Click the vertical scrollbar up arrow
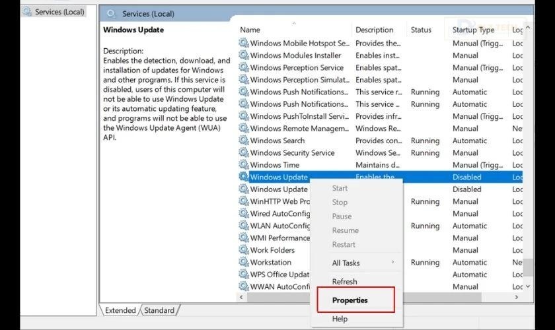The width and height of the screenshot is (555, 330). coord(528,27)
